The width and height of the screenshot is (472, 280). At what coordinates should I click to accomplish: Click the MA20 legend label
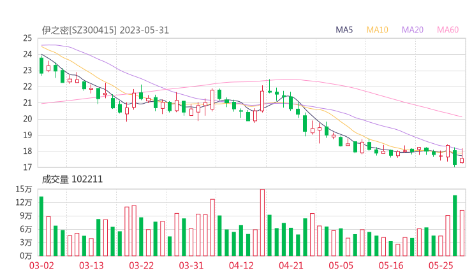point(413,30)
